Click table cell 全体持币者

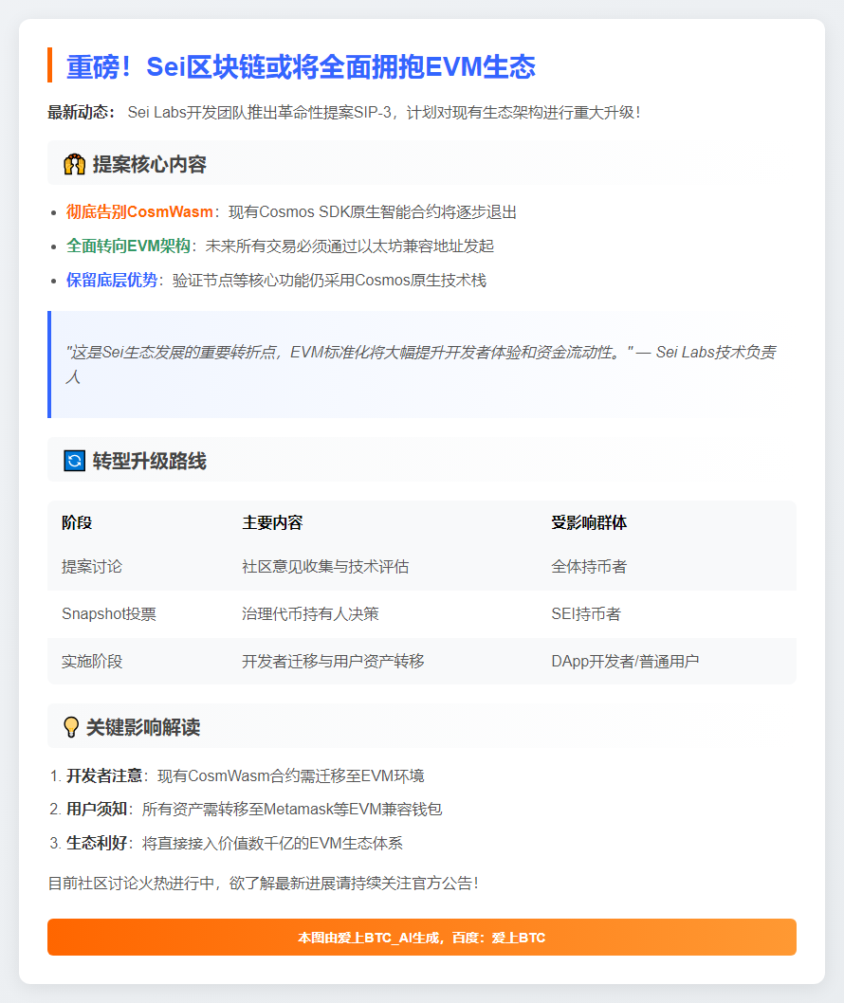tap(589, 566)
